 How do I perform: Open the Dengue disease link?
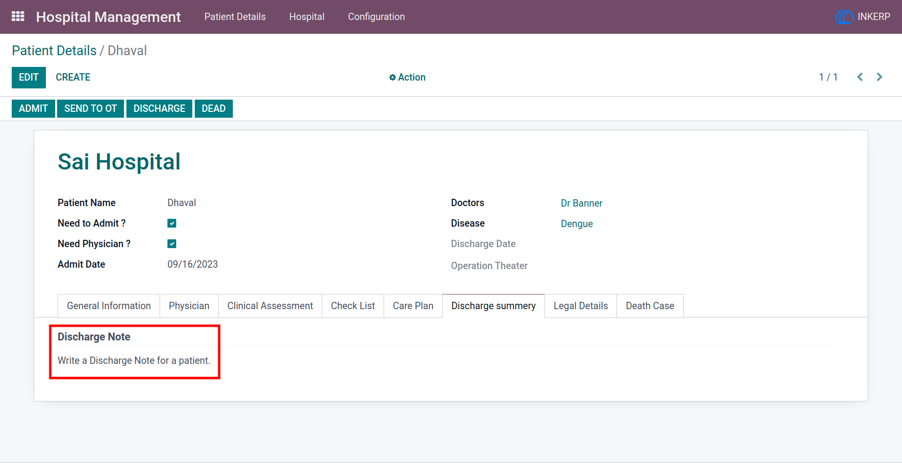576,224
